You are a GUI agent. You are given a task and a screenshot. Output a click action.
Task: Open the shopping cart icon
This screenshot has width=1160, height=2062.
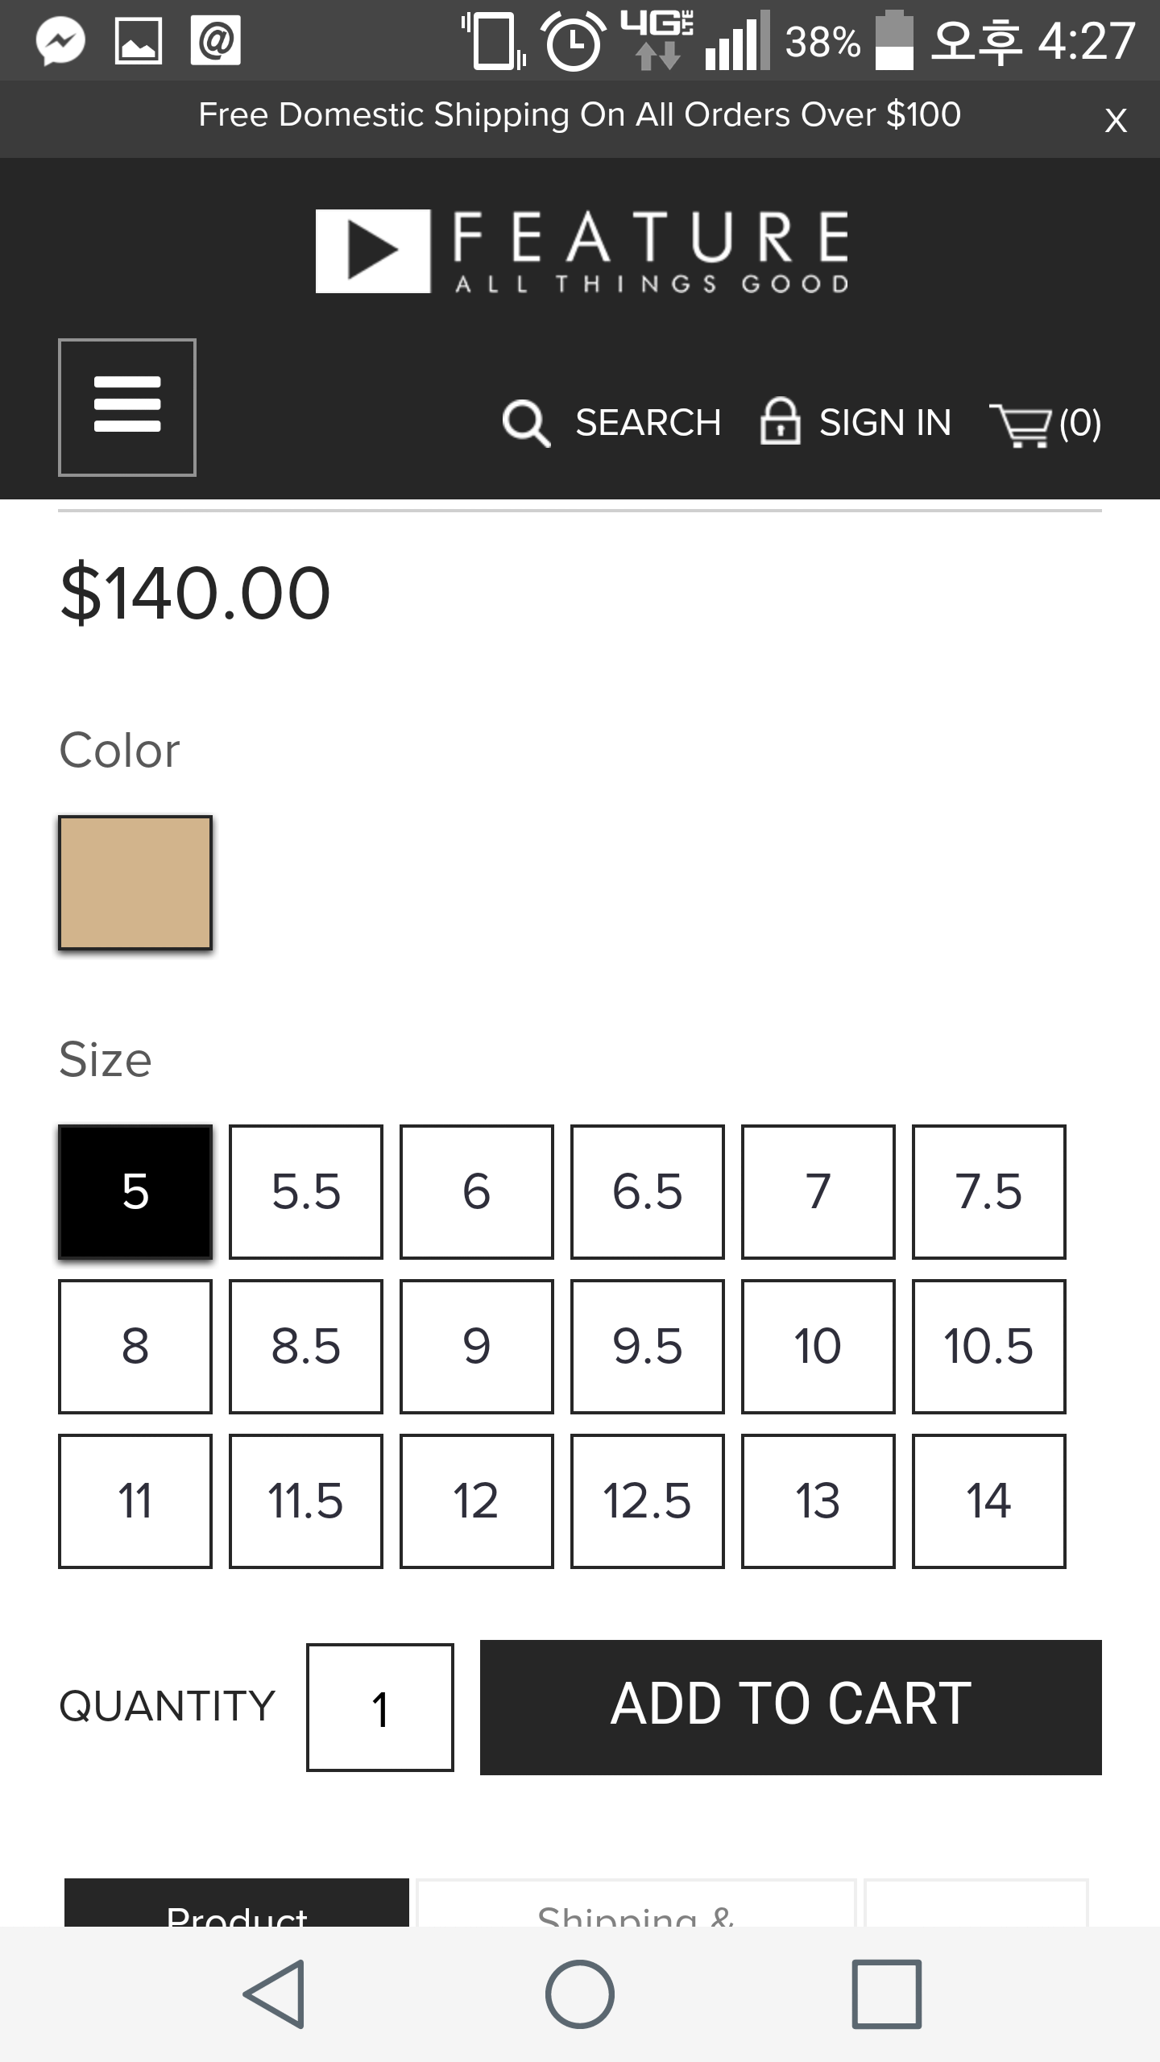point(1021,424)
